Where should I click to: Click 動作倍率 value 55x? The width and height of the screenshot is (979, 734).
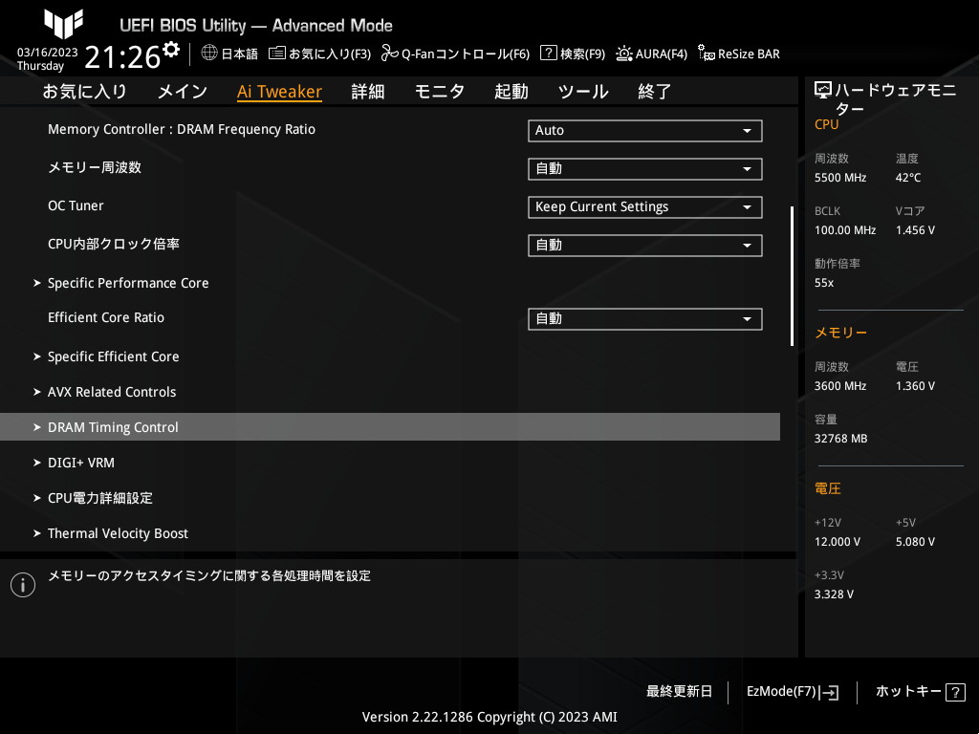tap(824, 283)
